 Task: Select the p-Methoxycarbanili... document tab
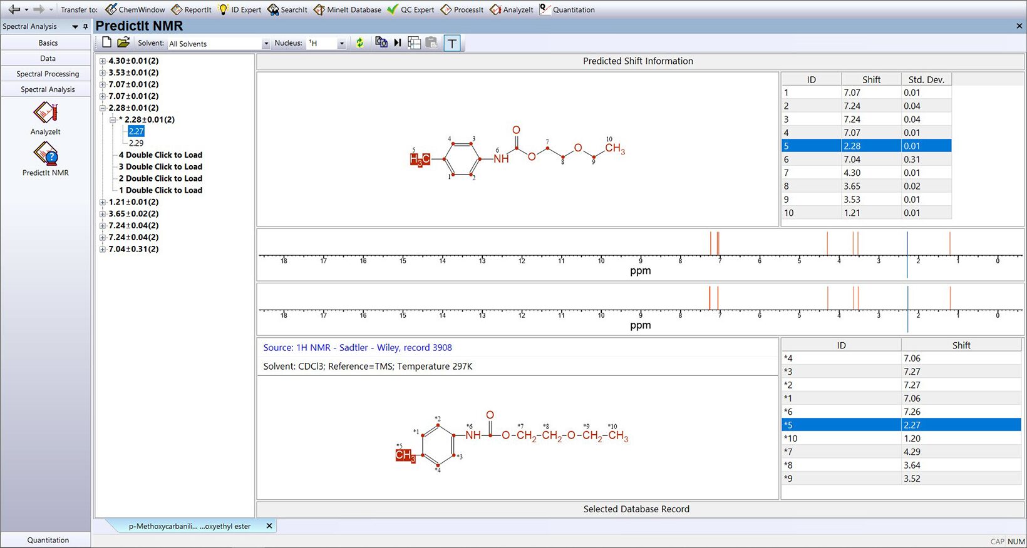click(189, 526)
